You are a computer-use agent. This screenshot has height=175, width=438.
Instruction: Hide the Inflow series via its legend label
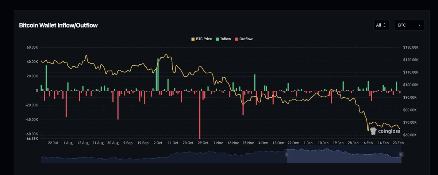click(225, 39)
